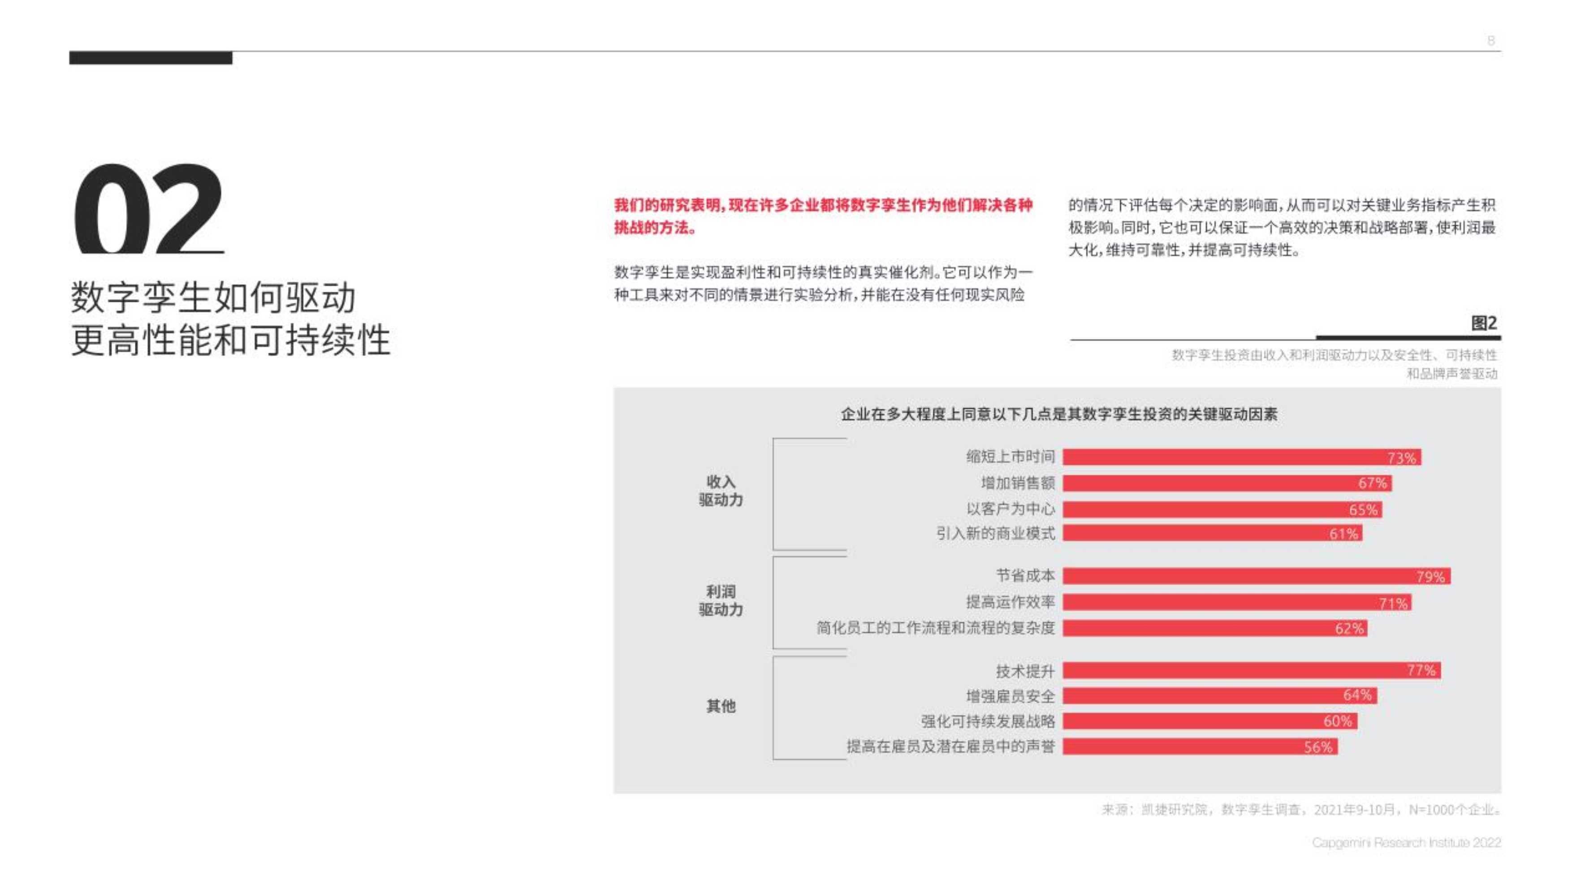This screenshot has height=885, width=1572.
Task: Click the 60% bar value
Action: pyautogui.click(x=1338, y=721)
